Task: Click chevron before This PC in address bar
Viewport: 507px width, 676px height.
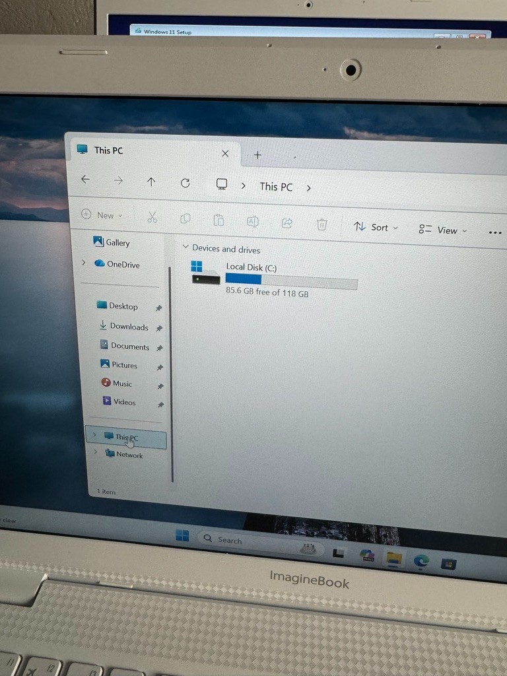Action: tap(244, 186)
